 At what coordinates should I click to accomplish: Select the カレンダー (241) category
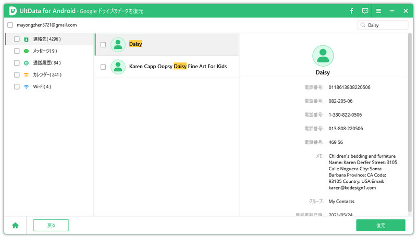[x=47, y=75]
